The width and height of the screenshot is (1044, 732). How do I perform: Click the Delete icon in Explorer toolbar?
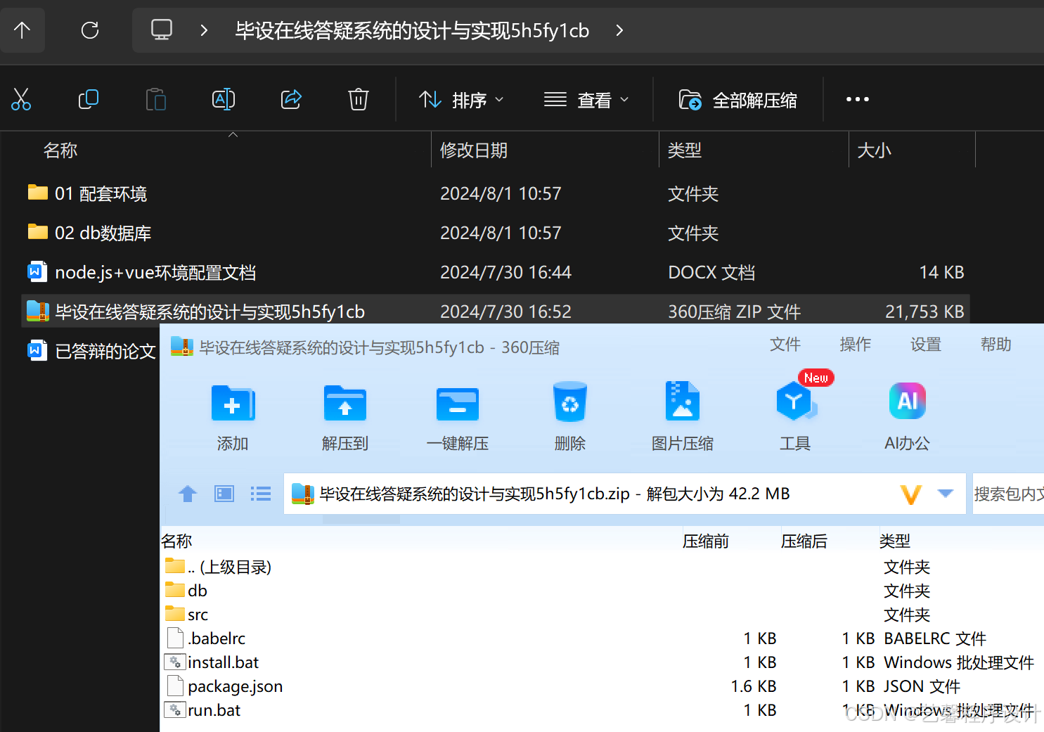point(359,99)
